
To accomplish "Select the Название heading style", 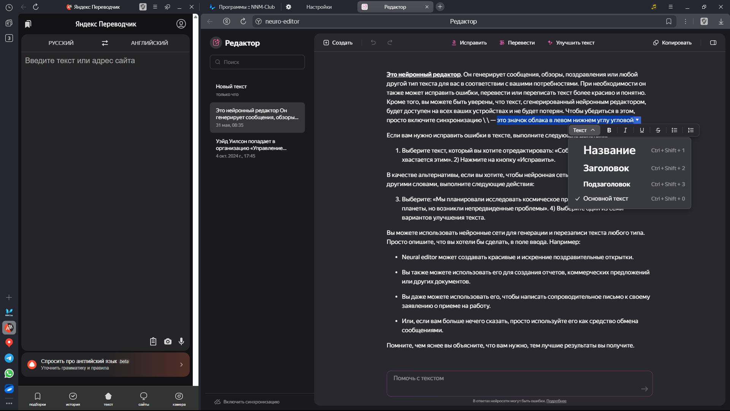I will (630, 150).
